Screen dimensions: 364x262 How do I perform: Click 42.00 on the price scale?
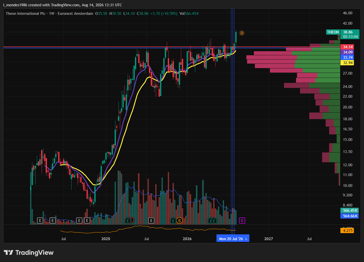point(347,23)
